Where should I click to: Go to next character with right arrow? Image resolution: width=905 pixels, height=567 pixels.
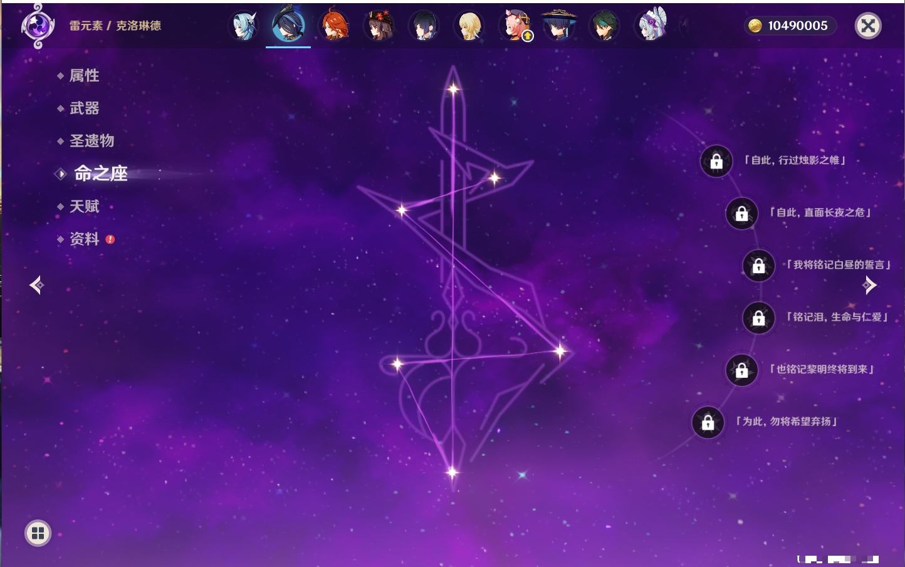tap(869, 285)
